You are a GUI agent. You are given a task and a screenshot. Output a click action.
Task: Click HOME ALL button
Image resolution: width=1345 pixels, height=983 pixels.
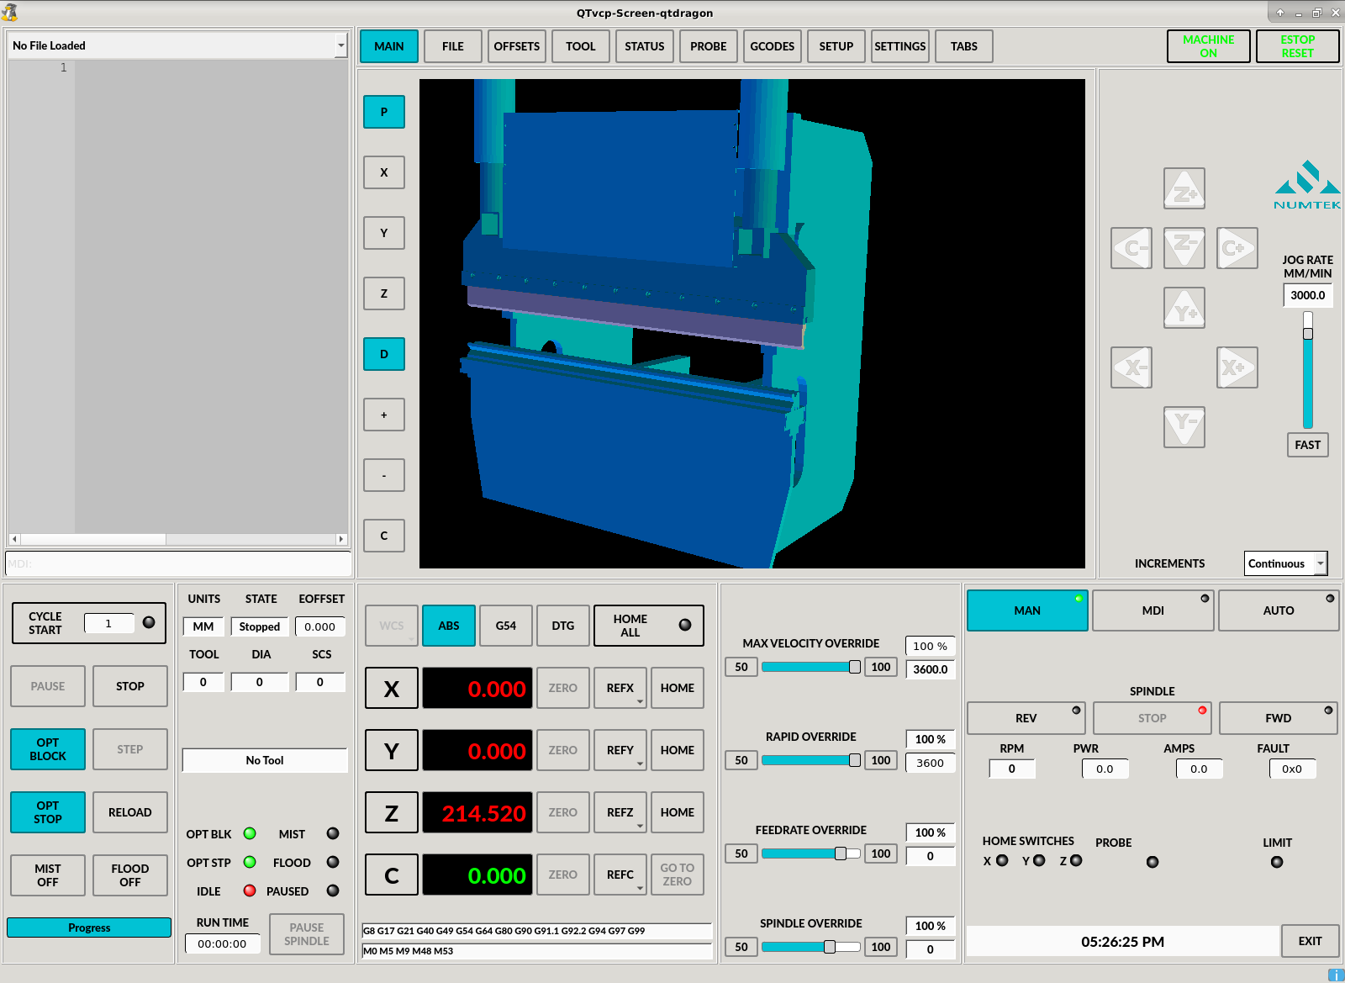point(649,626)
